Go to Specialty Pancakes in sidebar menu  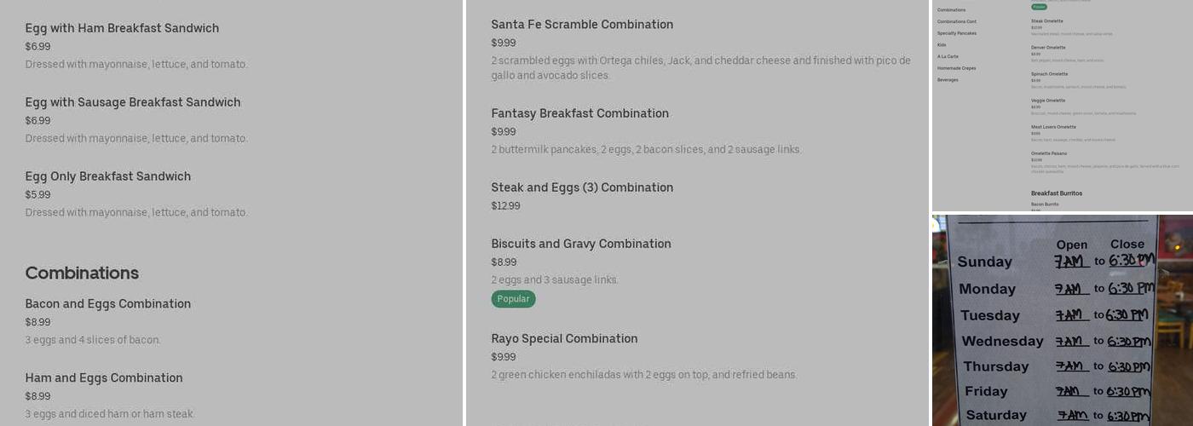click(x=957, y=33)
